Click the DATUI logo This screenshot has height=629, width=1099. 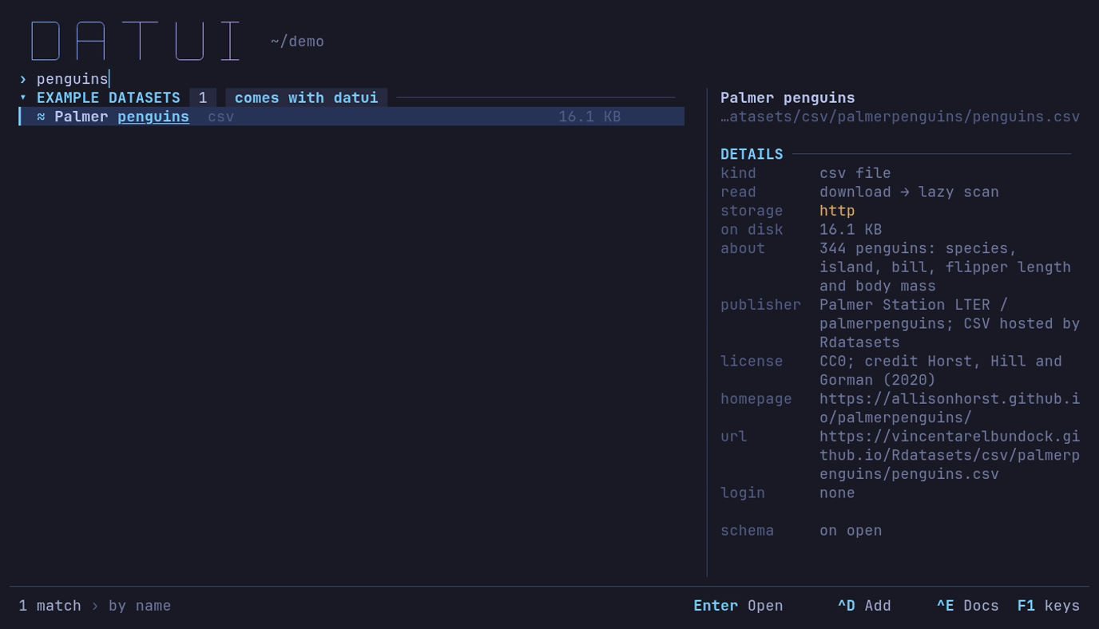tap(136, 41)
